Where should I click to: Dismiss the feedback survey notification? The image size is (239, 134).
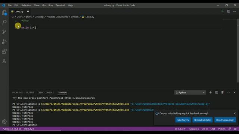point(235,113)
